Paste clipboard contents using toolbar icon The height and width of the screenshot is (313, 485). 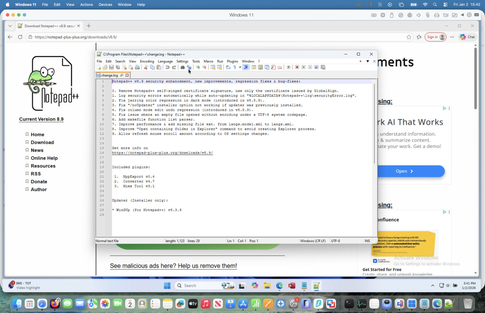[x=159, y=67]
